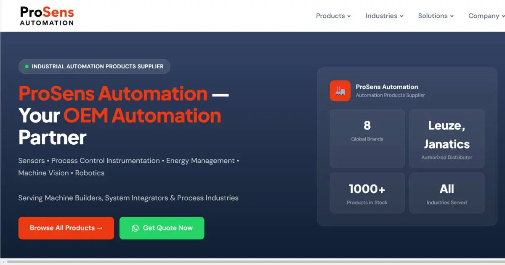Click the All Industries Served card
This screenshot has width=505, height=265.
coord(447,193)
